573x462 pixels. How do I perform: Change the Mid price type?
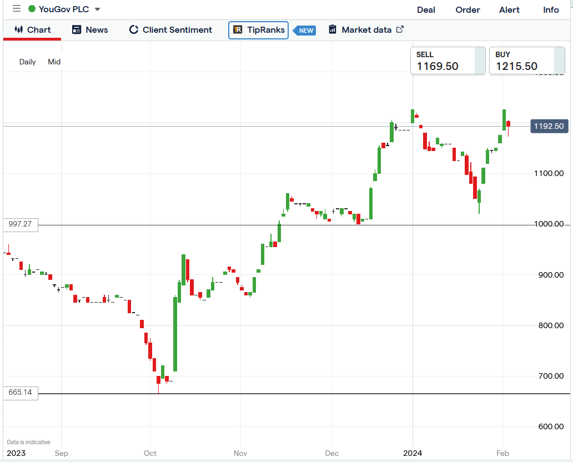click(54, 62)
